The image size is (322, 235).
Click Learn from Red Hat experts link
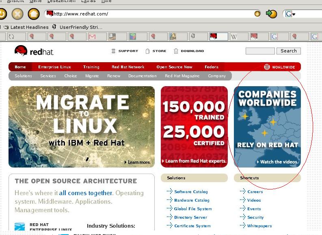(194, 161)
